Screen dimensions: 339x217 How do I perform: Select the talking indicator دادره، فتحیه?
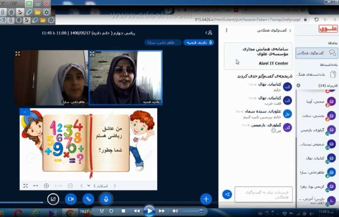199,42
